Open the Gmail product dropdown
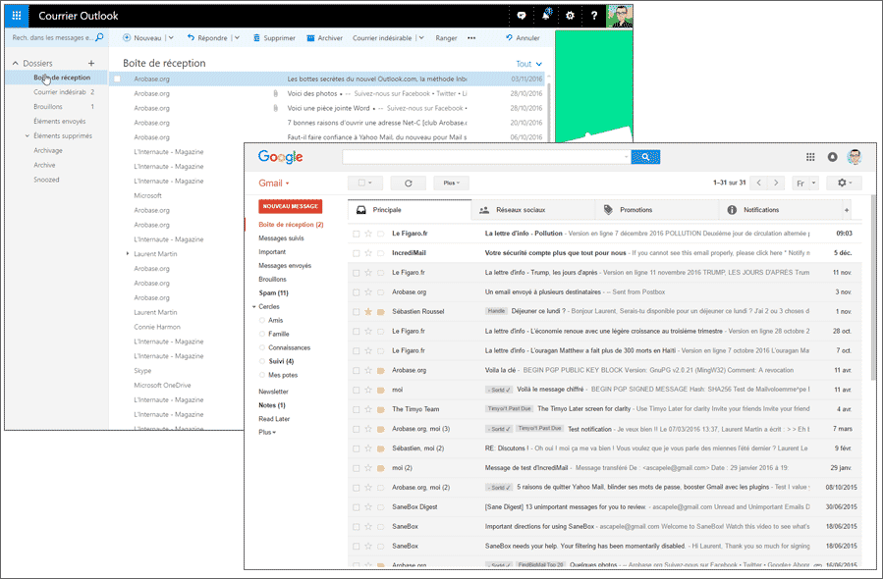 tap(274, 183)
